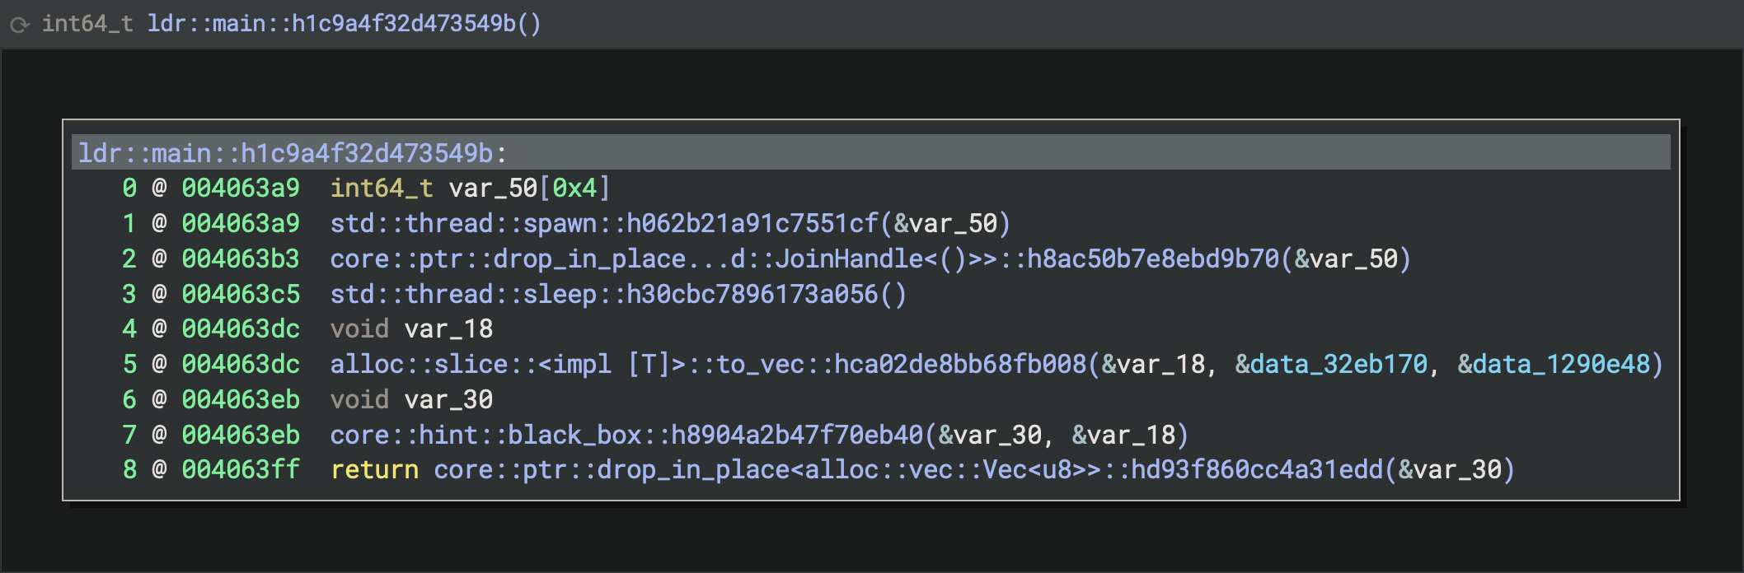Image resolution: width=1744 pixels, height=573 pixels.
Task: Click data_32eb170 data reference
Action: (1338, 365)
